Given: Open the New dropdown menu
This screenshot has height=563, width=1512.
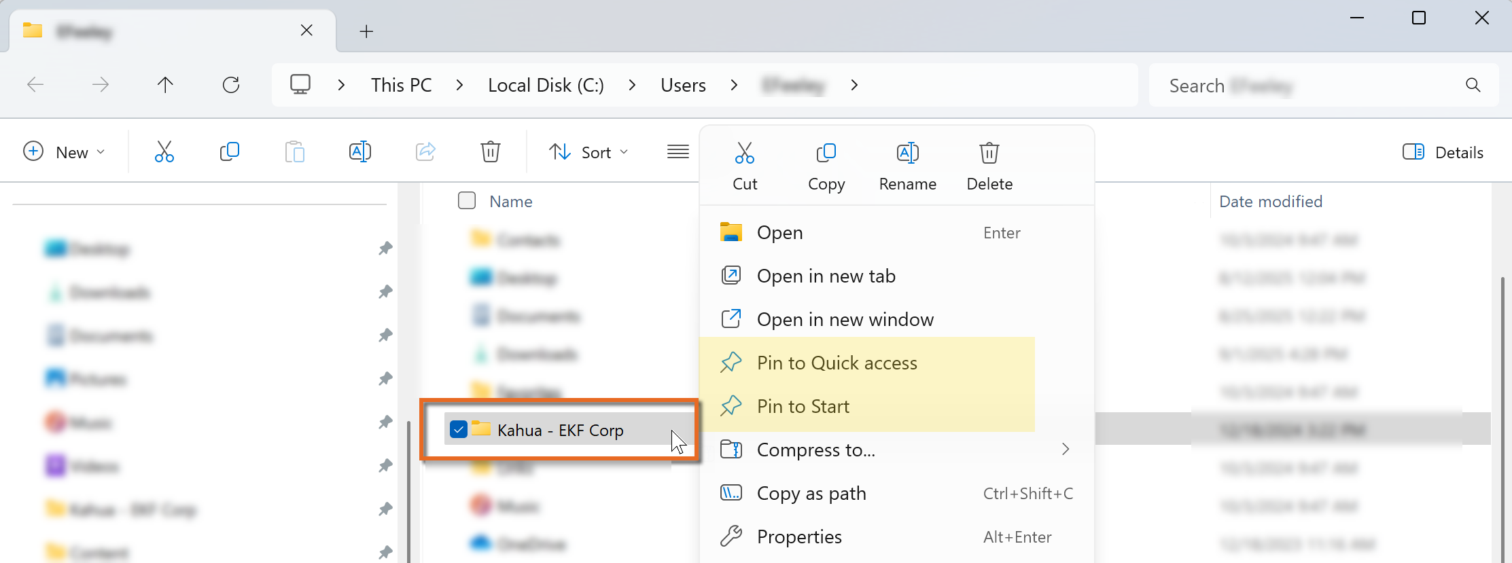Looking at the screenshot, I should click(x=65, y=152).
